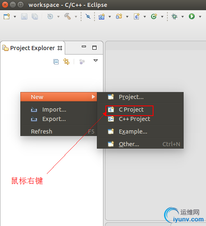206x226 pixels.
Task: Click the Debug bug icon
Action: [175, 16]
